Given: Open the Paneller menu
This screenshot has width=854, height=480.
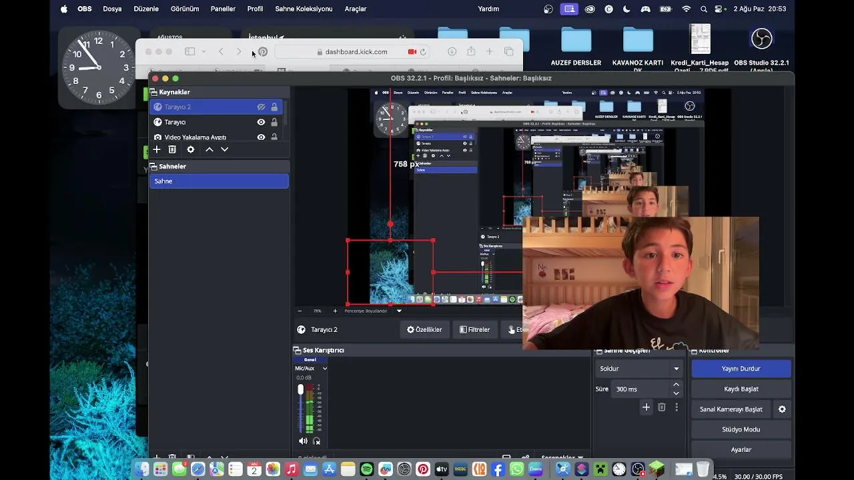Looking at the screenshot, I should point(223,9).
